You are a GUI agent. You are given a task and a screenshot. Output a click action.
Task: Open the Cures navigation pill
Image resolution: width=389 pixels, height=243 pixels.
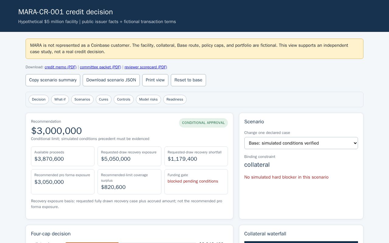pos(104,100)
